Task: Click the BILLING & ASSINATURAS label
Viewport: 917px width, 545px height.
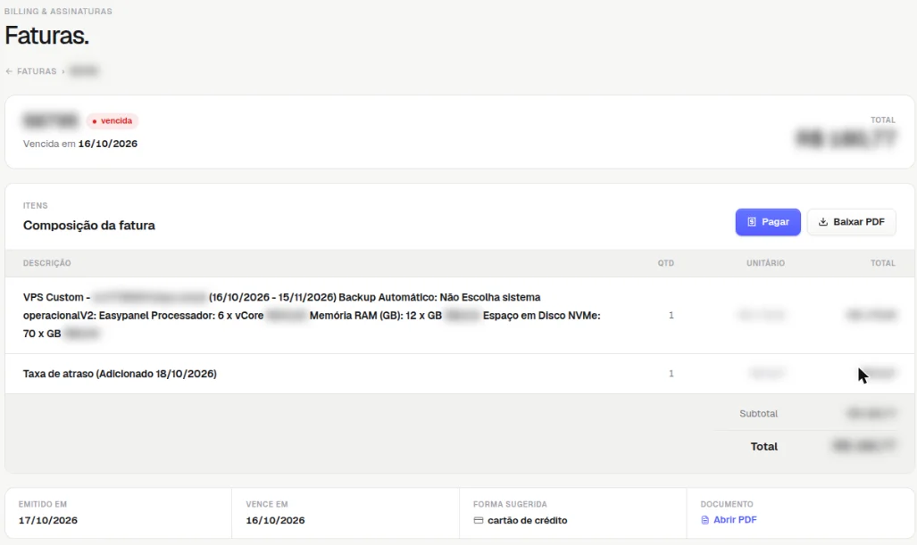Action: point(58,11)
